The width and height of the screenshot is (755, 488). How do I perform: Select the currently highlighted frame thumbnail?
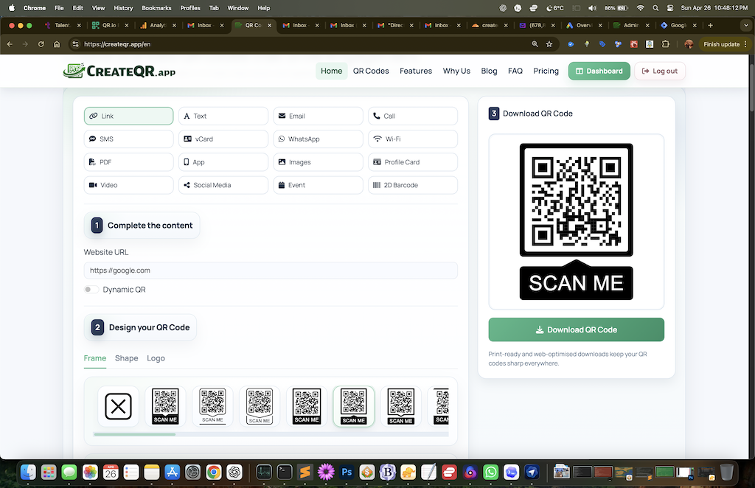[354, 406]
